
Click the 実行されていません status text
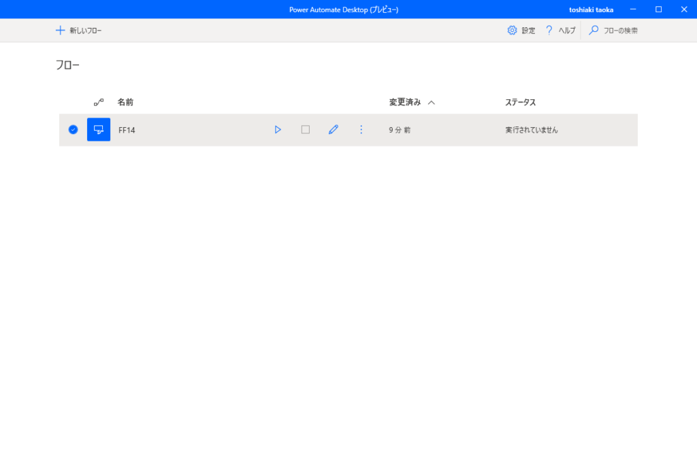(531, 130)
